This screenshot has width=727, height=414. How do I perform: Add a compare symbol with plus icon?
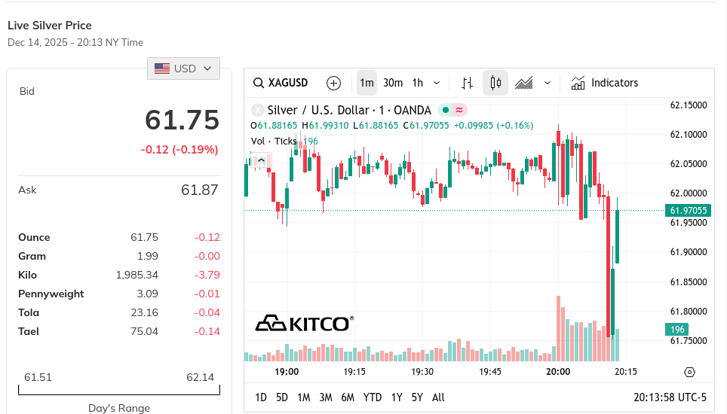(x=333, y=84)
